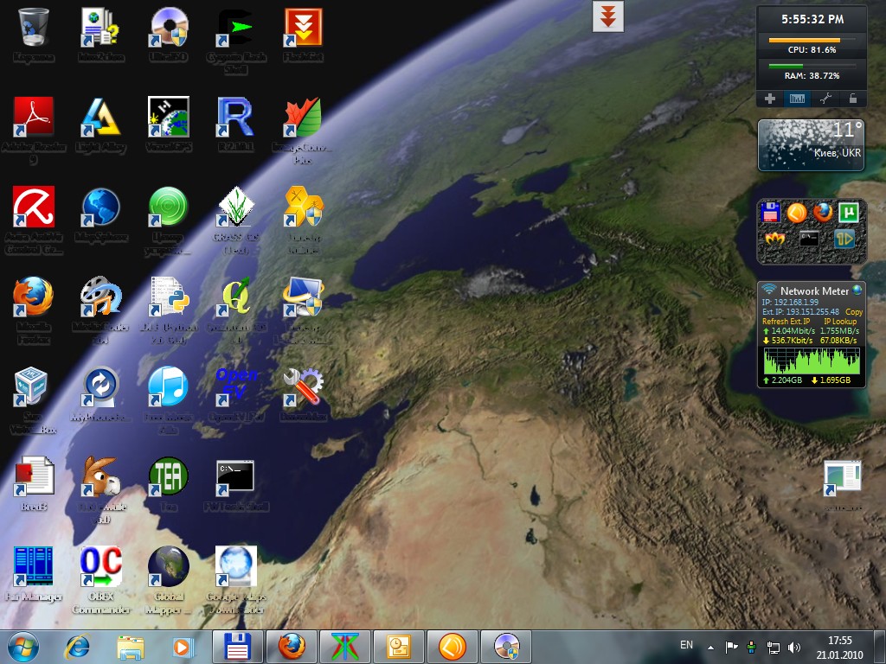Launch Adobe Reader 9 from desktop
886x664 pixels.
34,118
